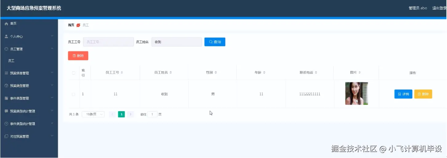Screen dimensions: 447x158
Task: Click the red breadcrumb separator icon
Action: point(78,25)
